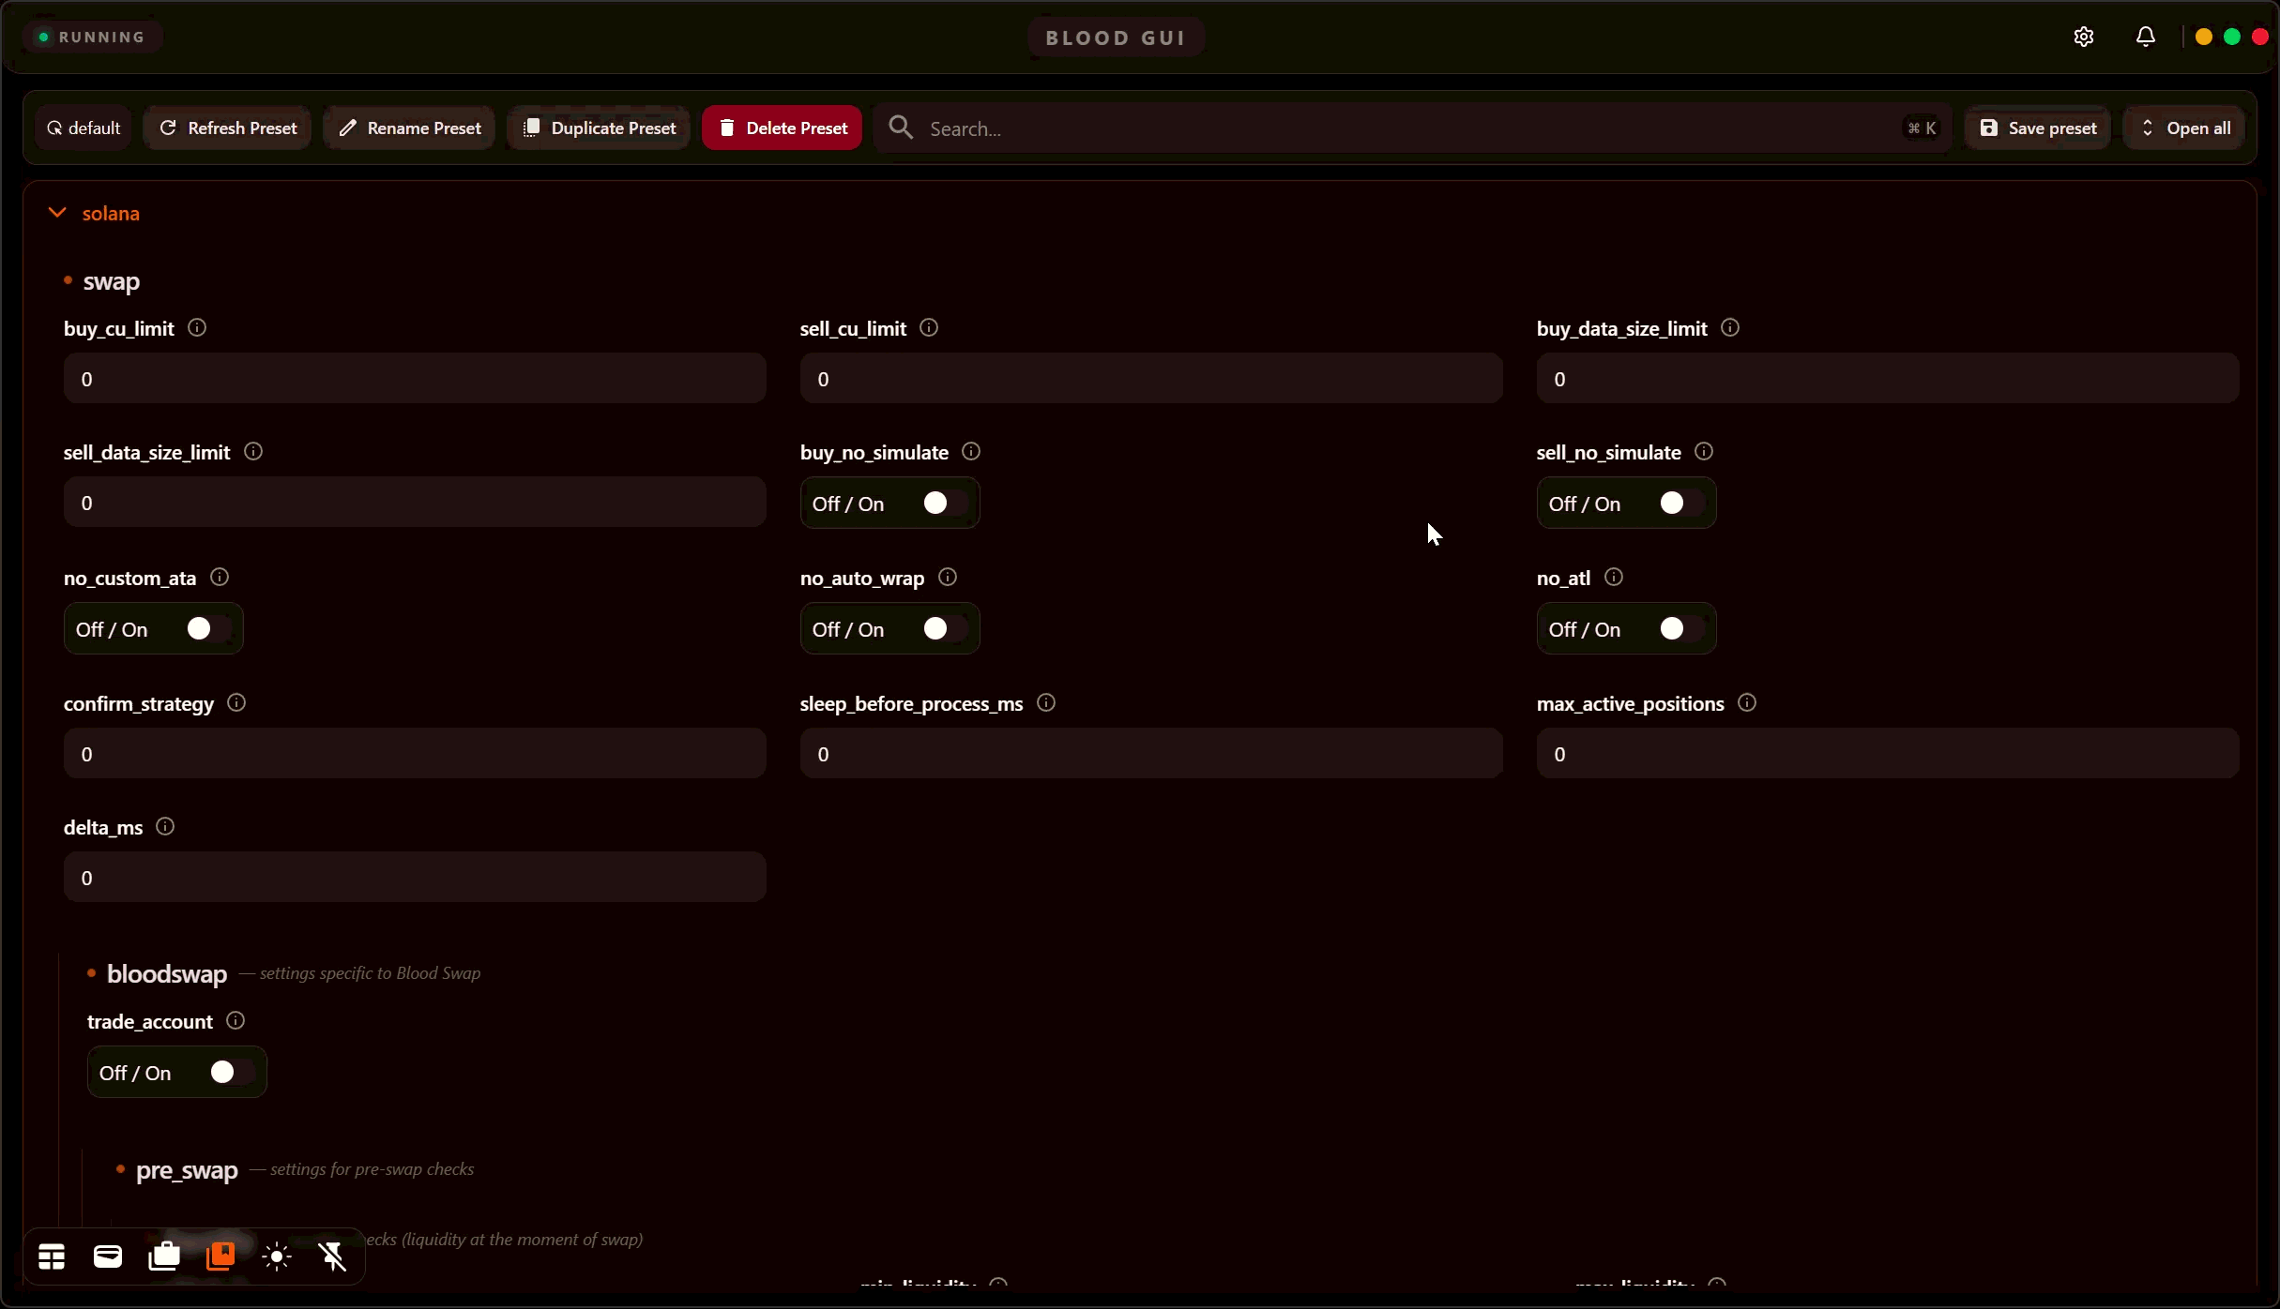Image resolution: width=2280 pixels, height=1309 pixels.
Task: Click the pre_swap section heading
Action: point(187,1170)
